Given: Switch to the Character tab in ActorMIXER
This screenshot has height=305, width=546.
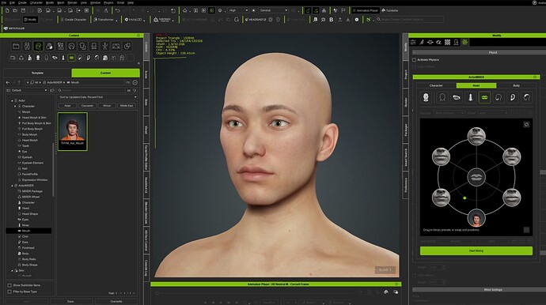Looking at the screenshot, I should pyautogui.click(x=436, y=85).
